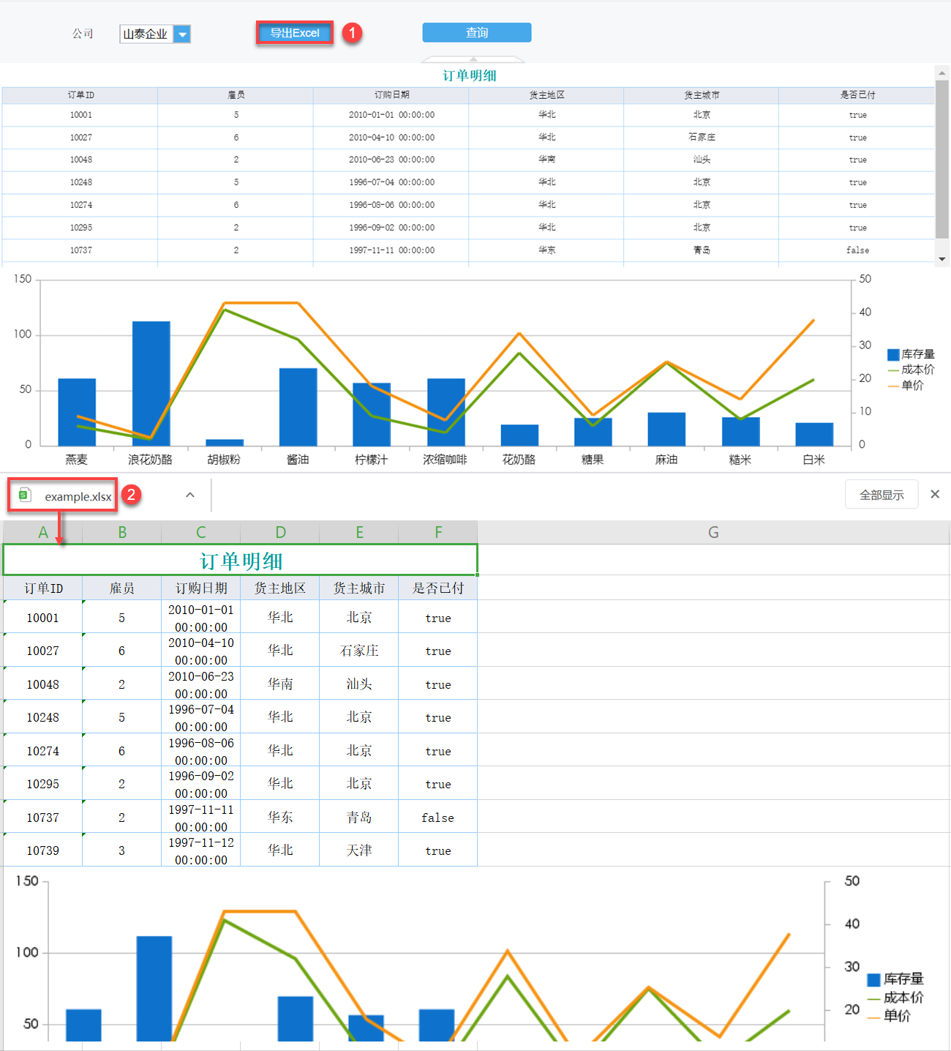Select the 是否已付 header cell in Excel
951x1051 pixels.
(x=438, y=588)
